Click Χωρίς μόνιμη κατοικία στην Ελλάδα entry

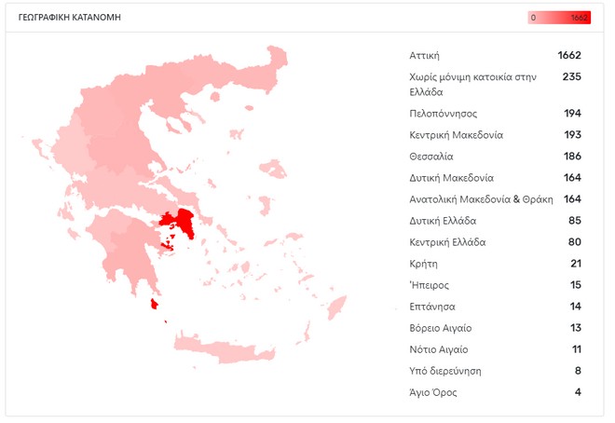[x=472, y=84]
